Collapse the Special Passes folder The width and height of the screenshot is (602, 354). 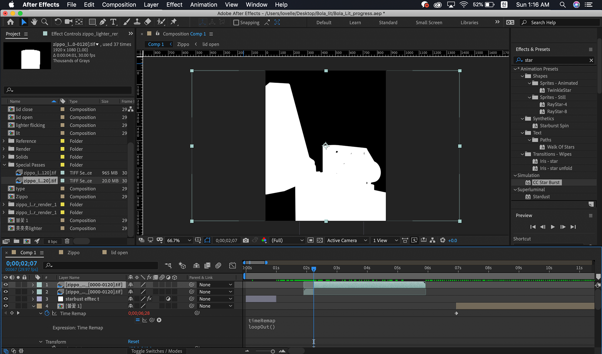pyautogui.click(x=4, y=165)
